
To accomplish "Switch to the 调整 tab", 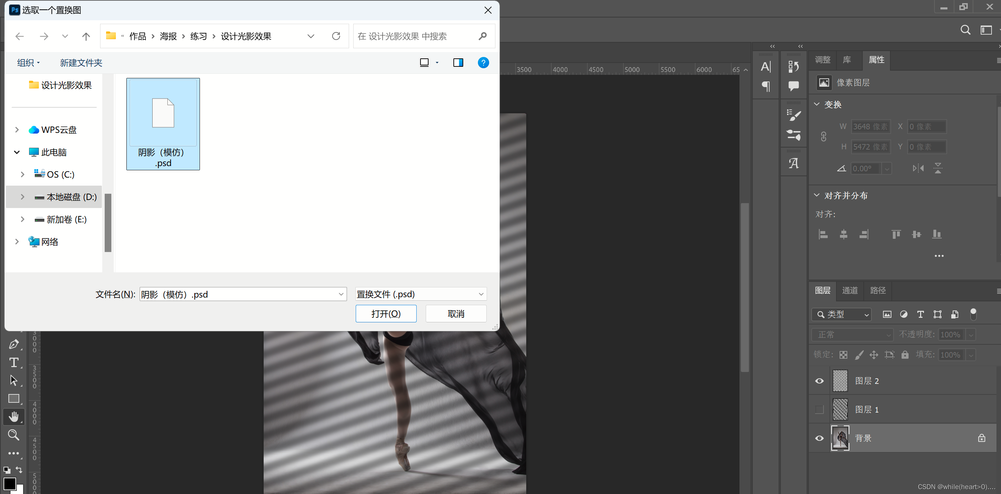I will [x=822, y=60].
